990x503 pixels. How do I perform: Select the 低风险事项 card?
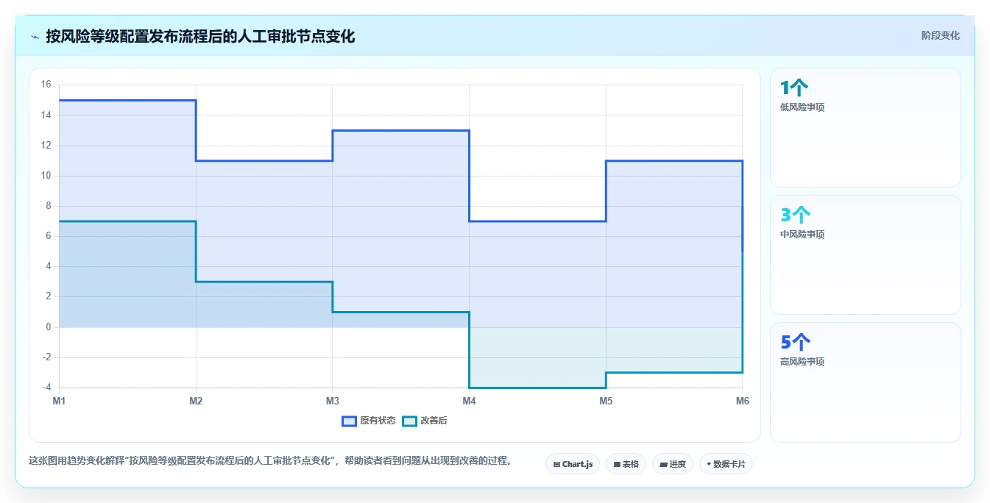[866, 128]
